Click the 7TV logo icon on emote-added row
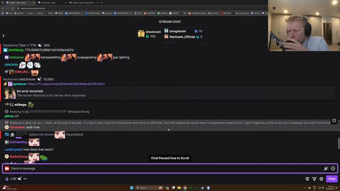This screenshot has width=340, height=191. [x=7, y=134]
